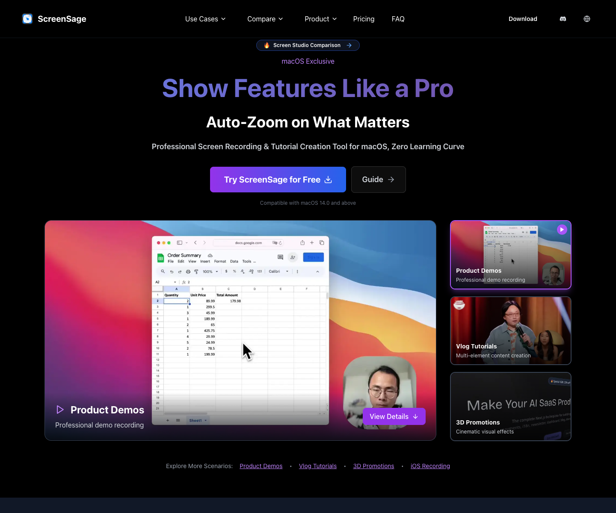
Task: Open the FAQ page
Action: [398, 19]
